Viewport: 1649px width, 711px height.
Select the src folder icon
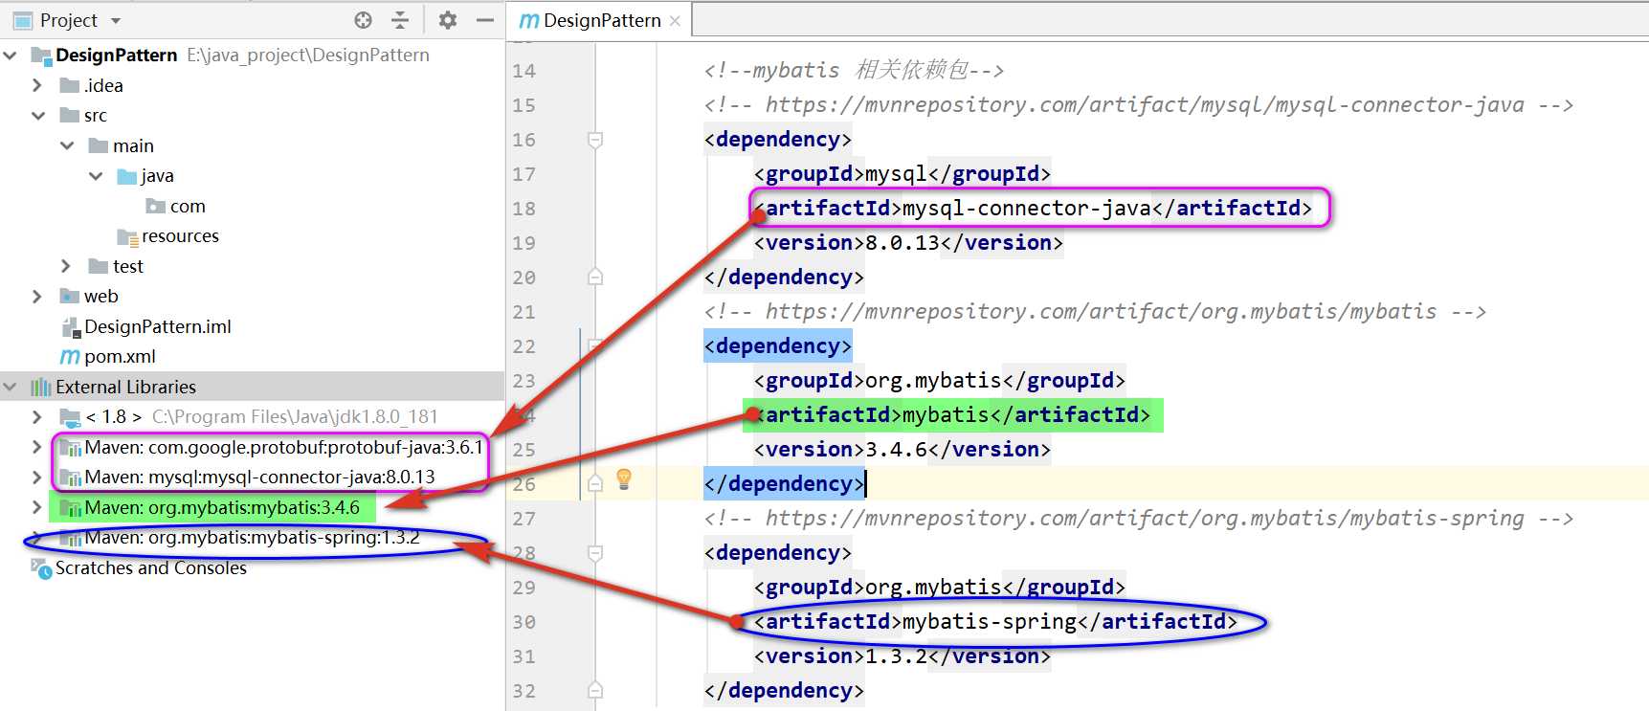click(x=69, y=116)
